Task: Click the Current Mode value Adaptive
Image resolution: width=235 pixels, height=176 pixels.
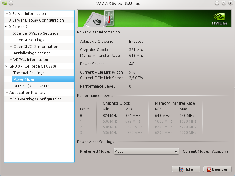Action: click(x=220, y=151)
